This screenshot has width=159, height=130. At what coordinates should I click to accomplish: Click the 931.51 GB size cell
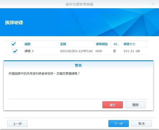(x=132, y=51)
